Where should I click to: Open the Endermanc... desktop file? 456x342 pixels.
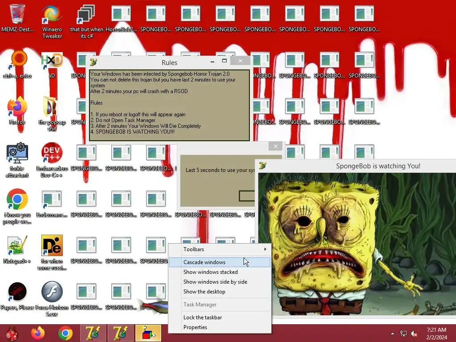pyautogui.click(x=52, y=204)
